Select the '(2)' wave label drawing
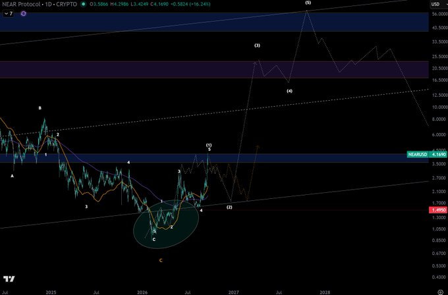Screen dimensions: 448x295 [229, 207]
